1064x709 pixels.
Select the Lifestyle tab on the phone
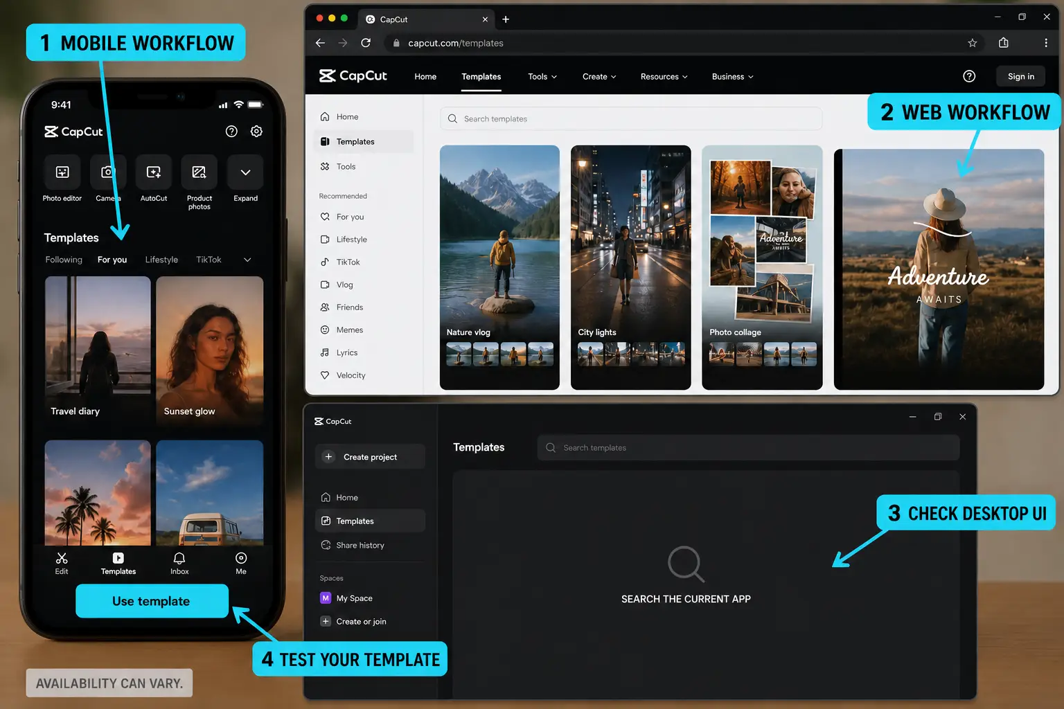coord(161,260)
